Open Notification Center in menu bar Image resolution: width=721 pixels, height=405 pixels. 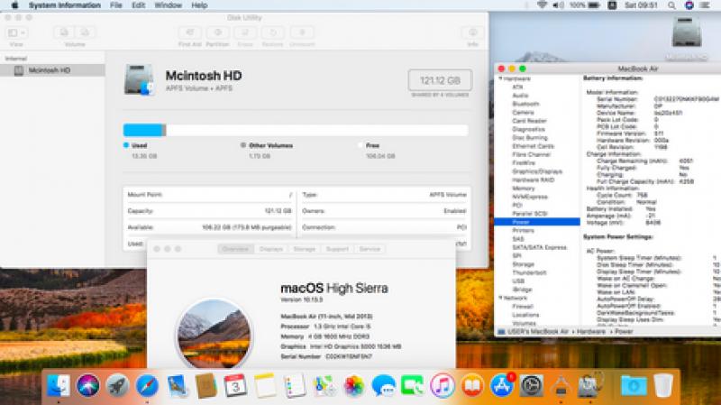coord(705,5)
